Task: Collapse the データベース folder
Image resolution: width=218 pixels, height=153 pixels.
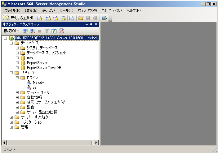Action: coord(11,43)
